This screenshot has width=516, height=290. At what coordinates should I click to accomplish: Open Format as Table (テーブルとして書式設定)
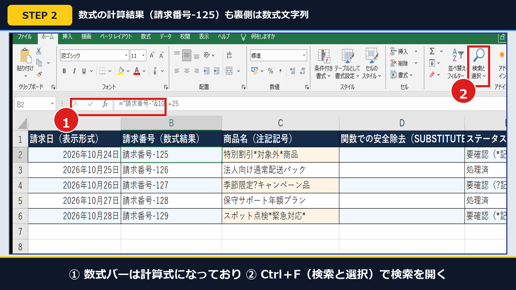(x=347, y=64)
